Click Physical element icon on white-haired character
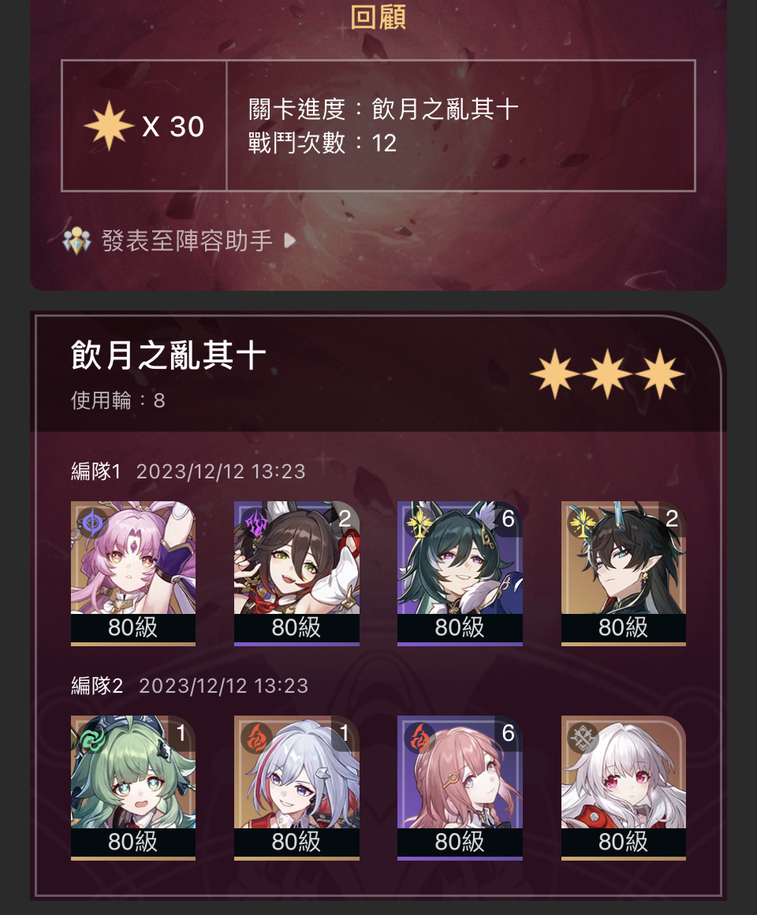This screenshot has width=757, height=915. click(x=583, y=738)
